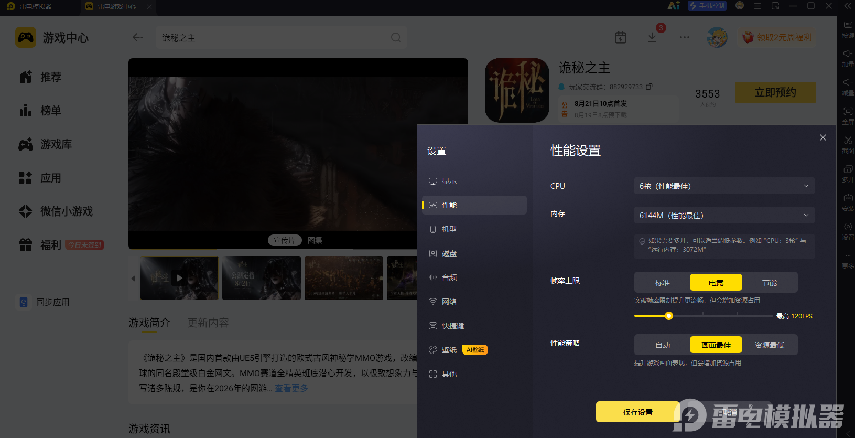The height and width of the screenshot is (438, 855).
Task: Click the 减量 volume down icon
Action: [x=848, y=87]
